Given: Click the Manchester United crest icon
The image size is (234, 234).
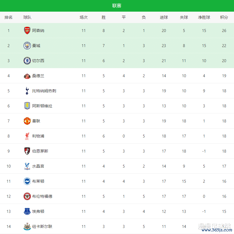Looking at the screenshot, I should click(27, 121).
